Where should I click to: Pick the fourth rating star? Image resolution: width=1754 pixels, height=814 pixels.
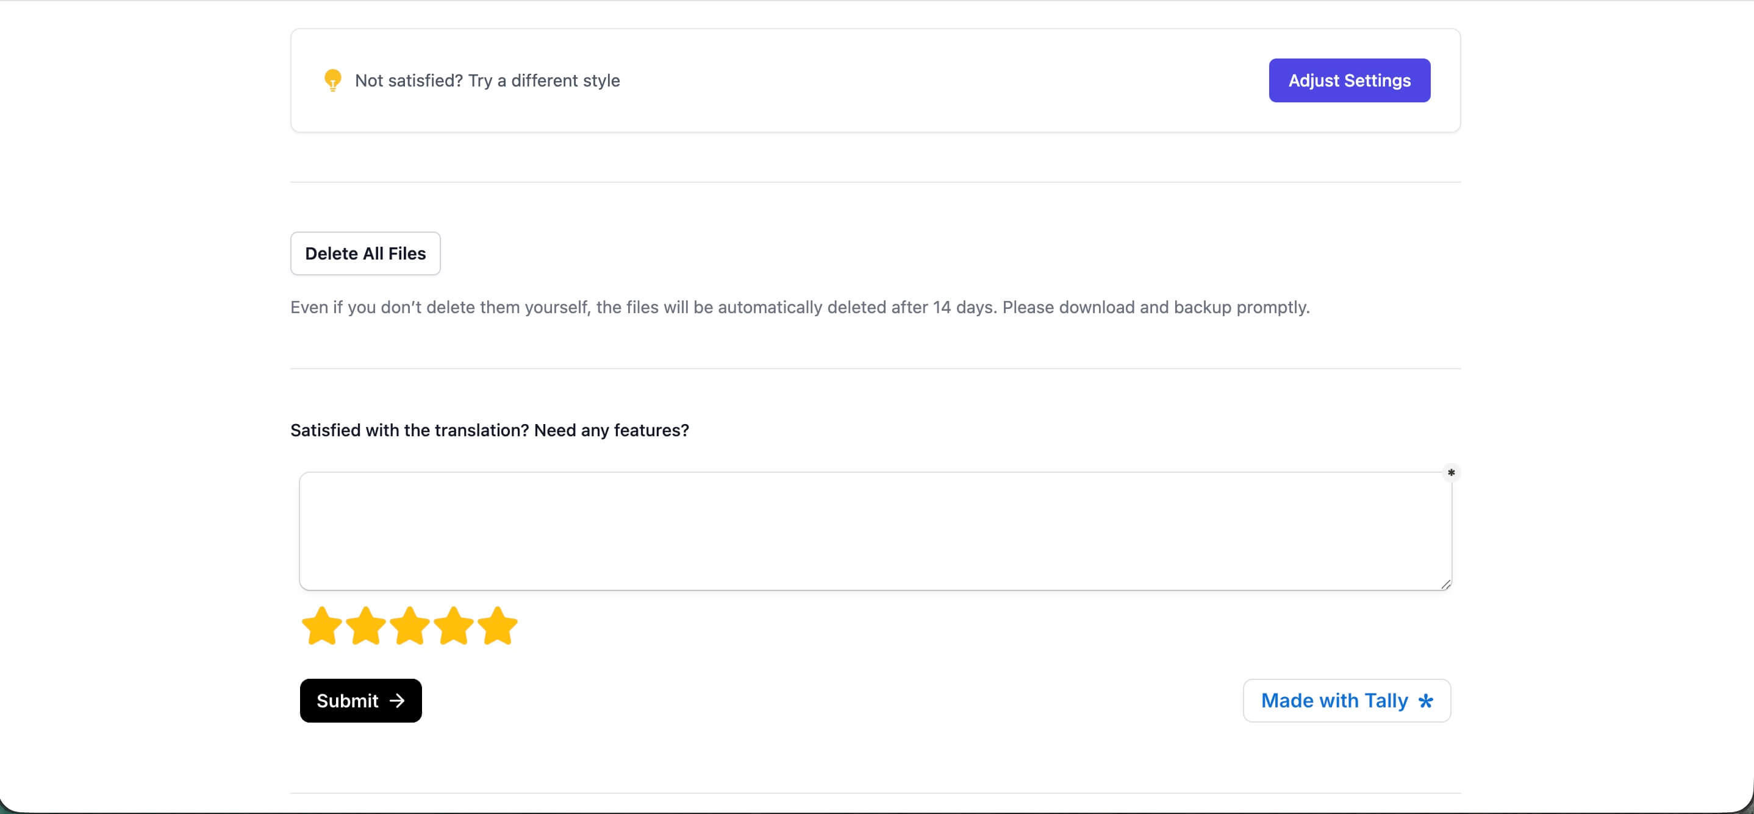point(454,626)
